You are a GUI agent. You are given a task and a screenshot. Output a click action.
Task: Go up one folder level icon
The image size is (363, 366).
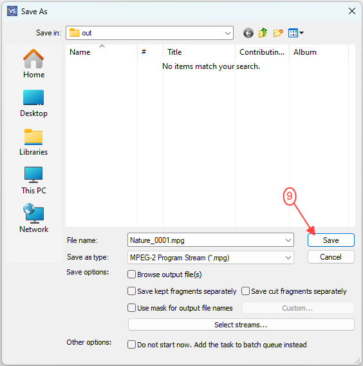(263, 33)
